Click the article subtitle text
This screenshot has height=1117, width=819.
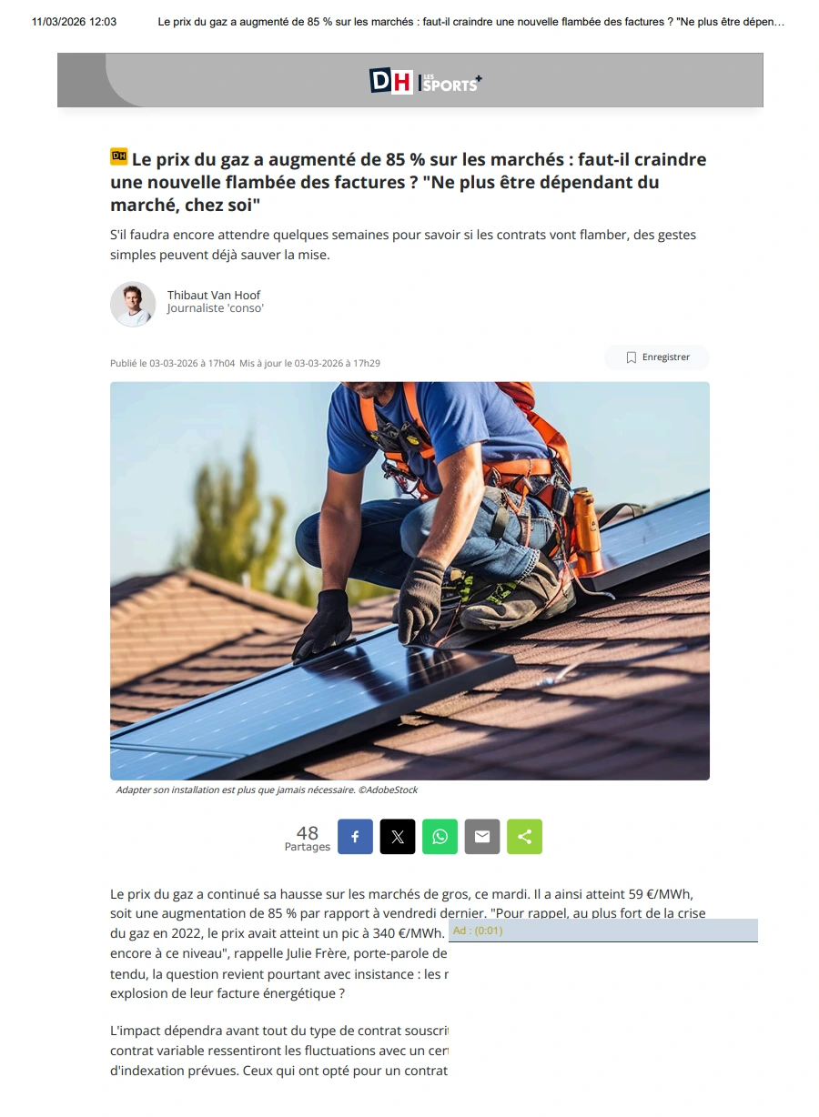tap(402, 245)
